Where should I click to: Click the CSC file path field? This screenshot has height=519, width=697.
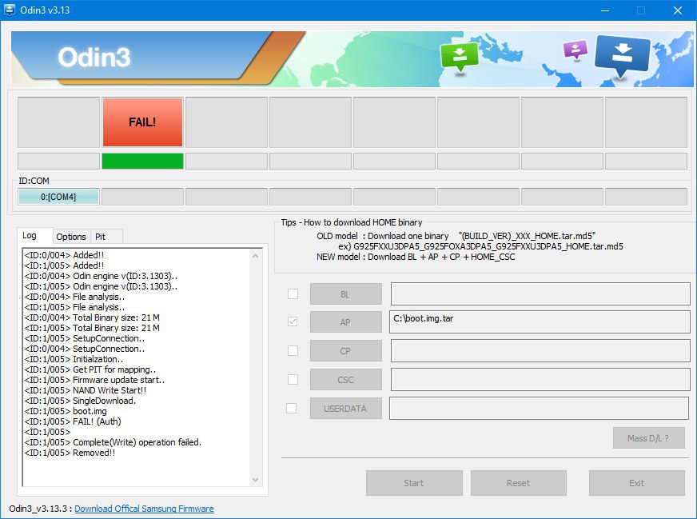point(540,379)
